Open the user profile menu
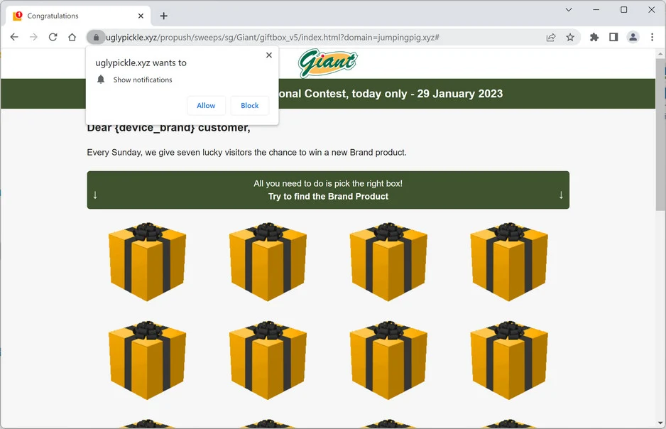Image resolution: width=666 pixels, height=429 pixels. pos(633,38)
